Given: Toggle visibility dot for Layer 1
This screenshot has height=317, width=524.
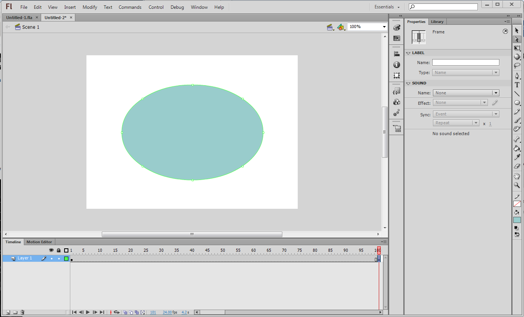Looking at the screenshot, I should (51, 259).
